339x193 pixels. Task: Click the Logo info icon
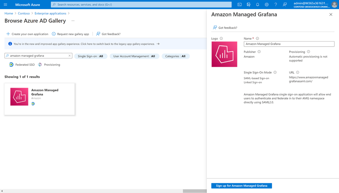(221, 39)
